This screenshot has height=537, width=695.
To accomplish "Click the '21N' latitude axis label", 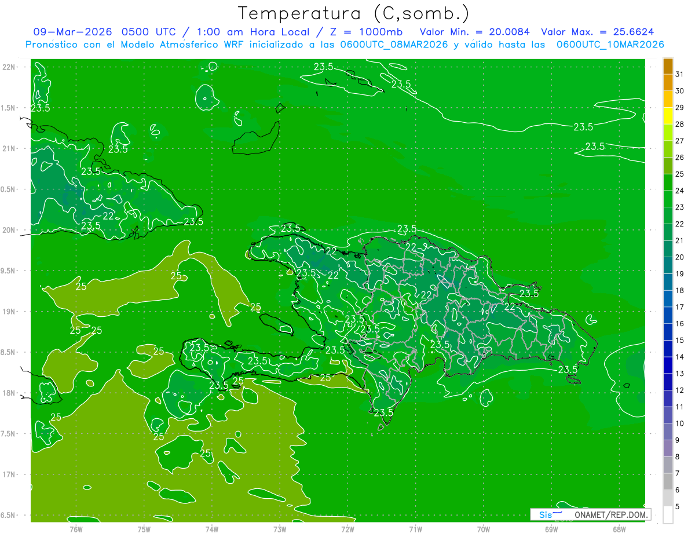I will point(10,148).
